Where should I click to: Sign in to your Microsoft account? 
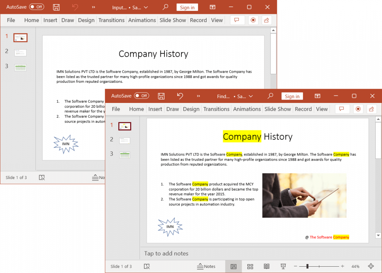[292, 96]
